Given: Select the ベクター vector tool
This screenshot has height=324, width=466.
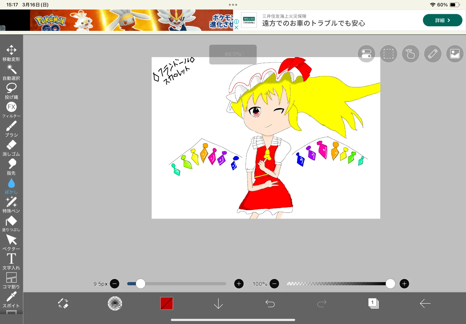Looking at the screenshot, I should click(11, 243).
